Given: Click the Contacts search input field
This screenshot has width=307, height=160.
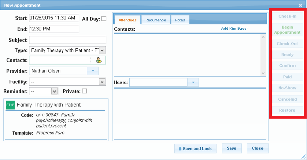Looking at the screenshot, I should pos(59,60).
